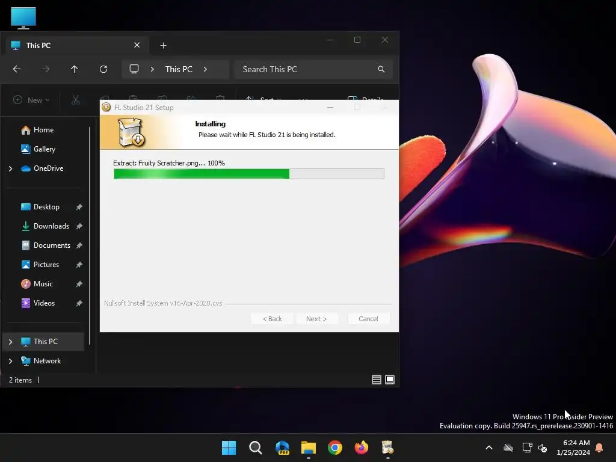This screenshot has height=462, width=616.
Task: Switch File Explorer to details view
Action: click(x=377, y=380)
